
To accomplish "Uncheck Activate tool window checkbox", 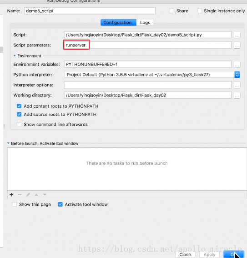I will [x=60, y=204].
